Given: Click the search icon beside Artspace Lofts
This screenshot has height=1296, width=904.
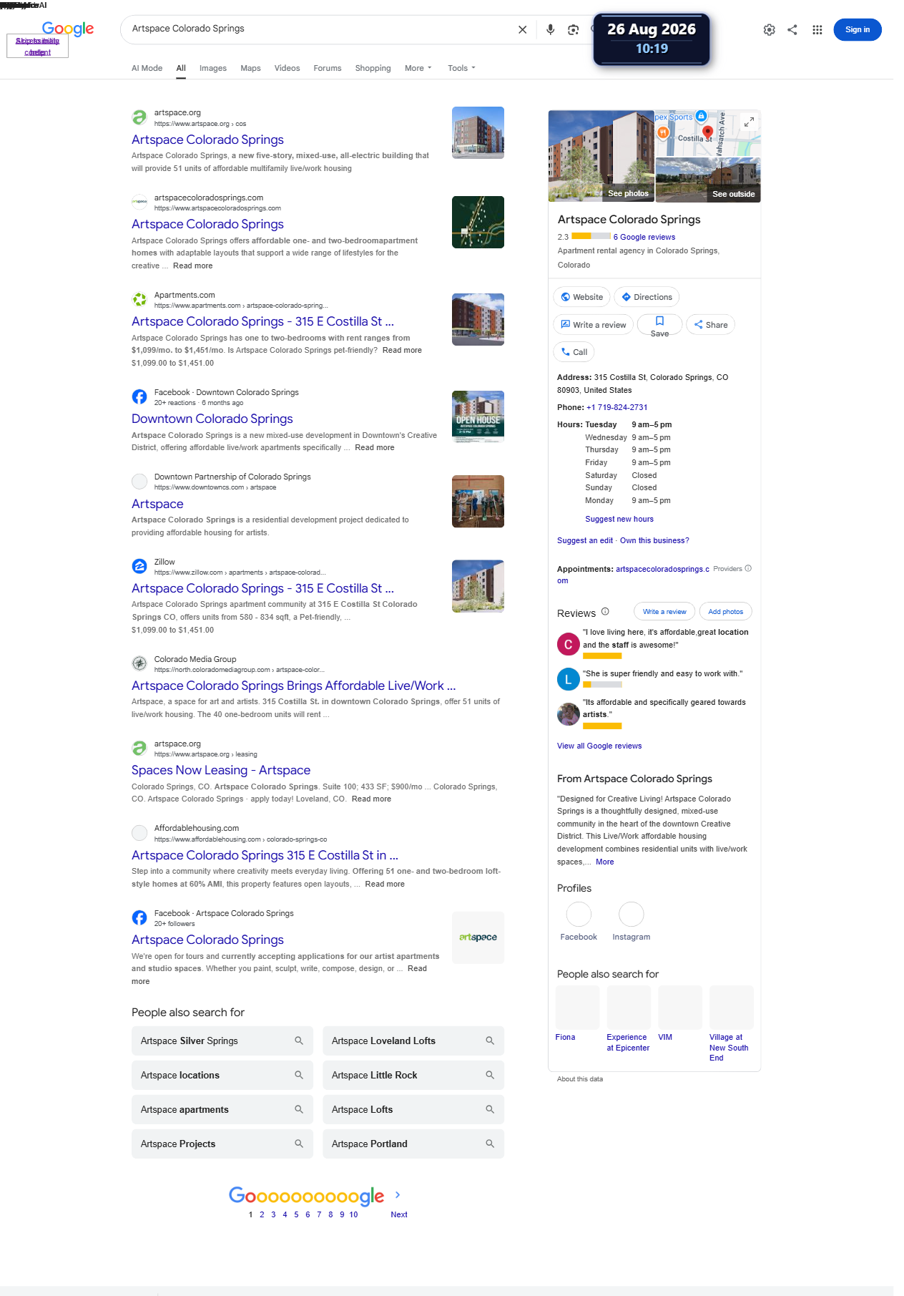Looking at the screenshot, I should pos(490,1109).
